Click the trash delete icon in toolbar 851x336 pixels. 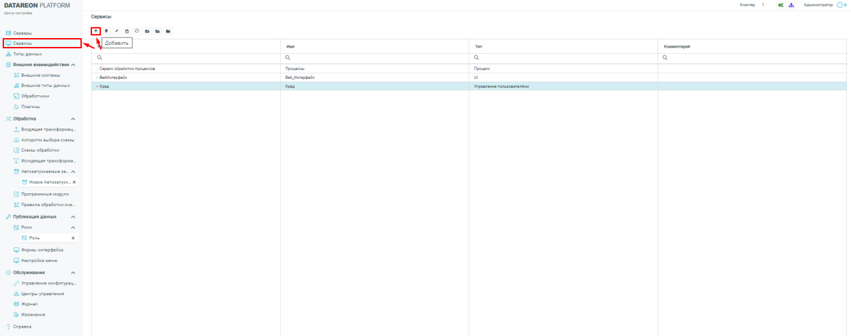pos(127,31)
